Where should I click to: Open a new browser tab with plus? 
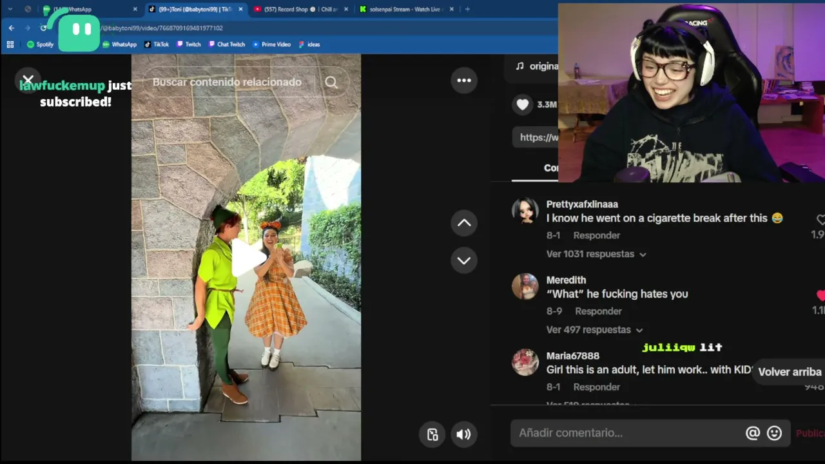467,9
